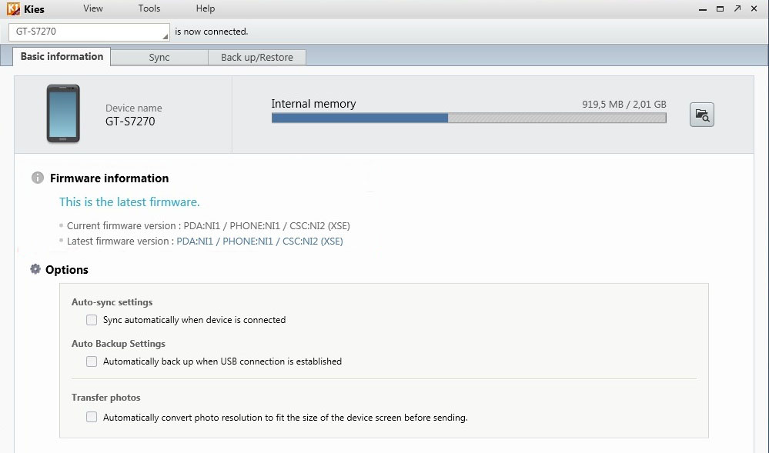This screenshot has height=453, width=769.
Task: Minimize the Kies window
Action: 702,8
